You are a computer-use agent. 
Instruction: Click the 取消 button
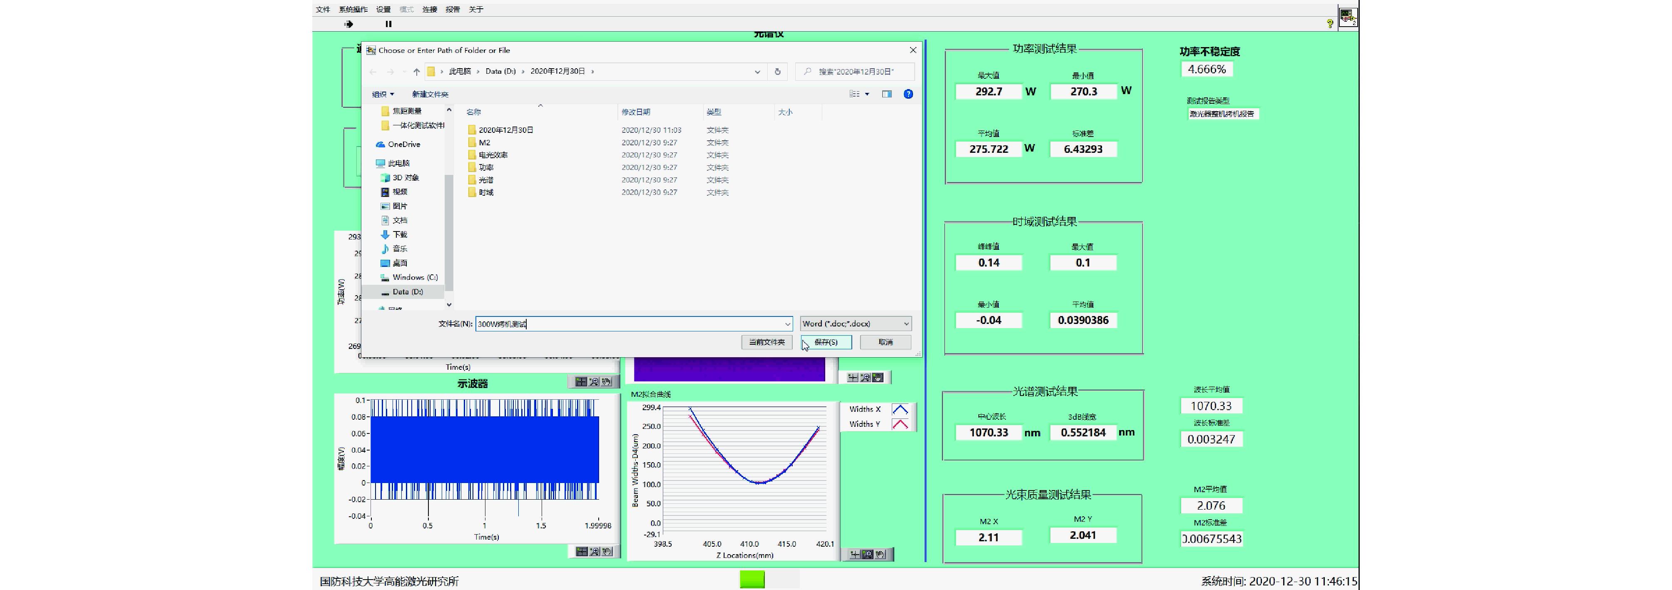[885, 342]
